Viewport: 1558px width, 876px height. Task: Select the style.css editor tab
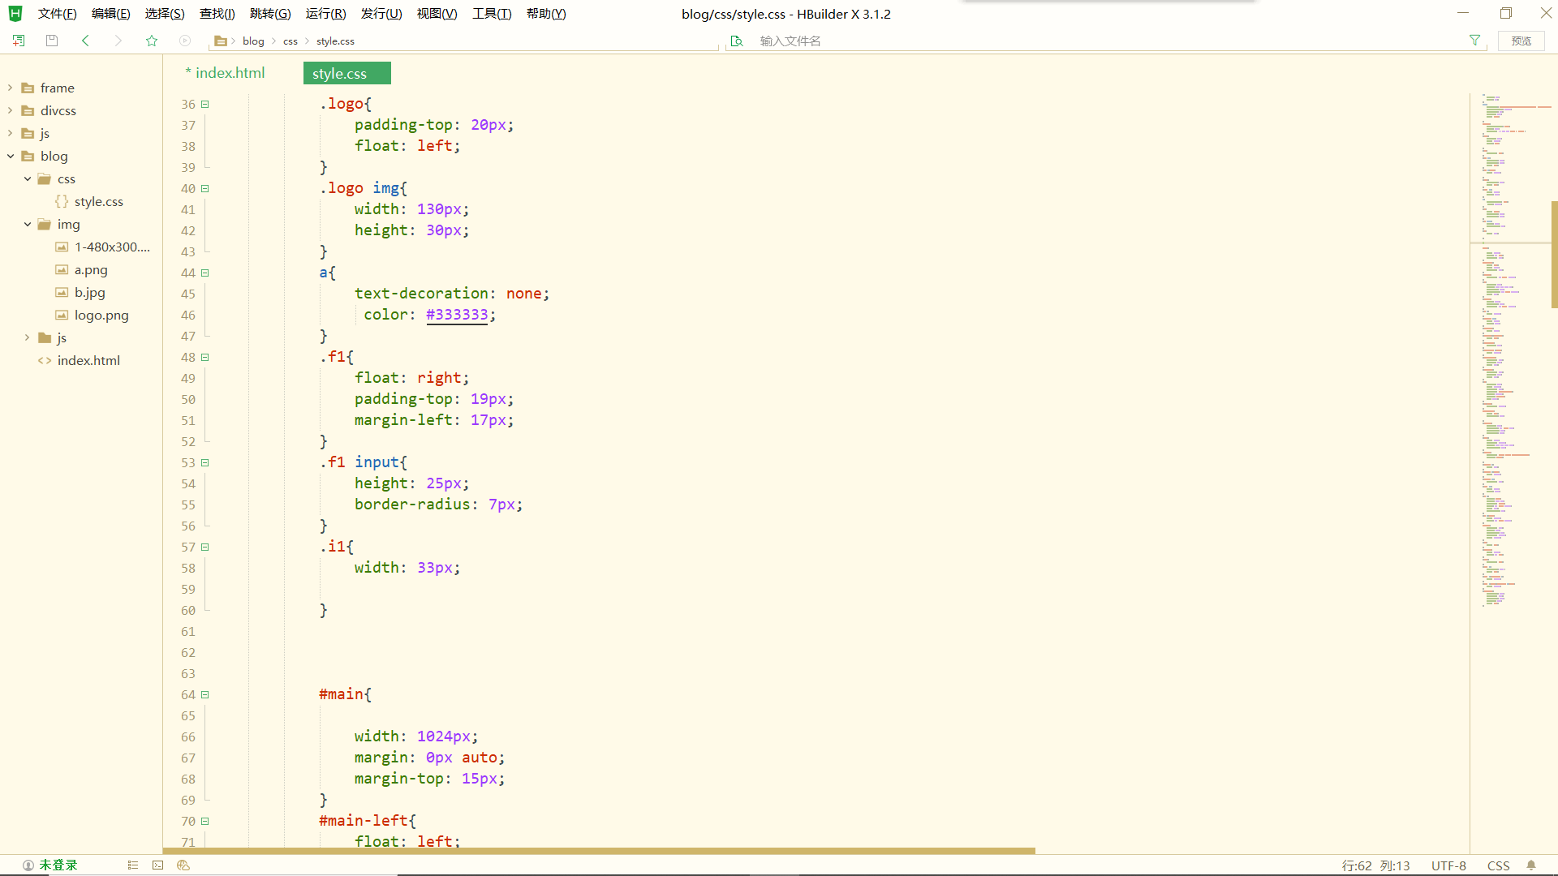pyautogui.click(x=346, y=73)
